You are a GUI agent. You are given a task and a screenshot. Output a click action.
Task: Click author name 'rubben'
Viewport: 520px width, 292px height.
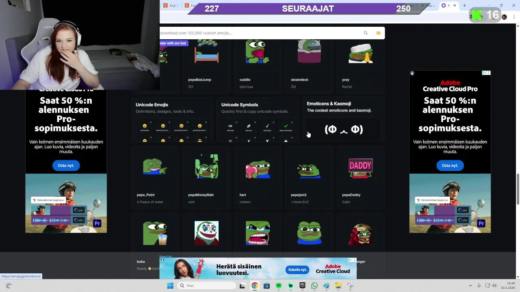[x=245, y=202]
